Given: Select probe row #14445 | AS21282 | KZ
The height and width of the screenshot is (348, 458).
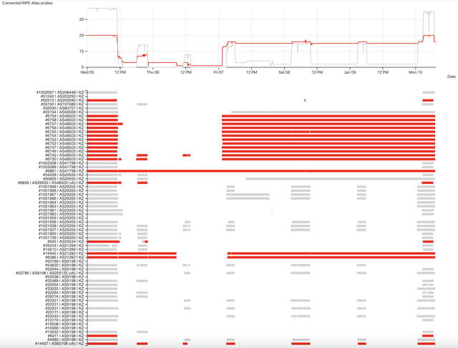Looking at the screenshot, I should [x=63, y=253].
